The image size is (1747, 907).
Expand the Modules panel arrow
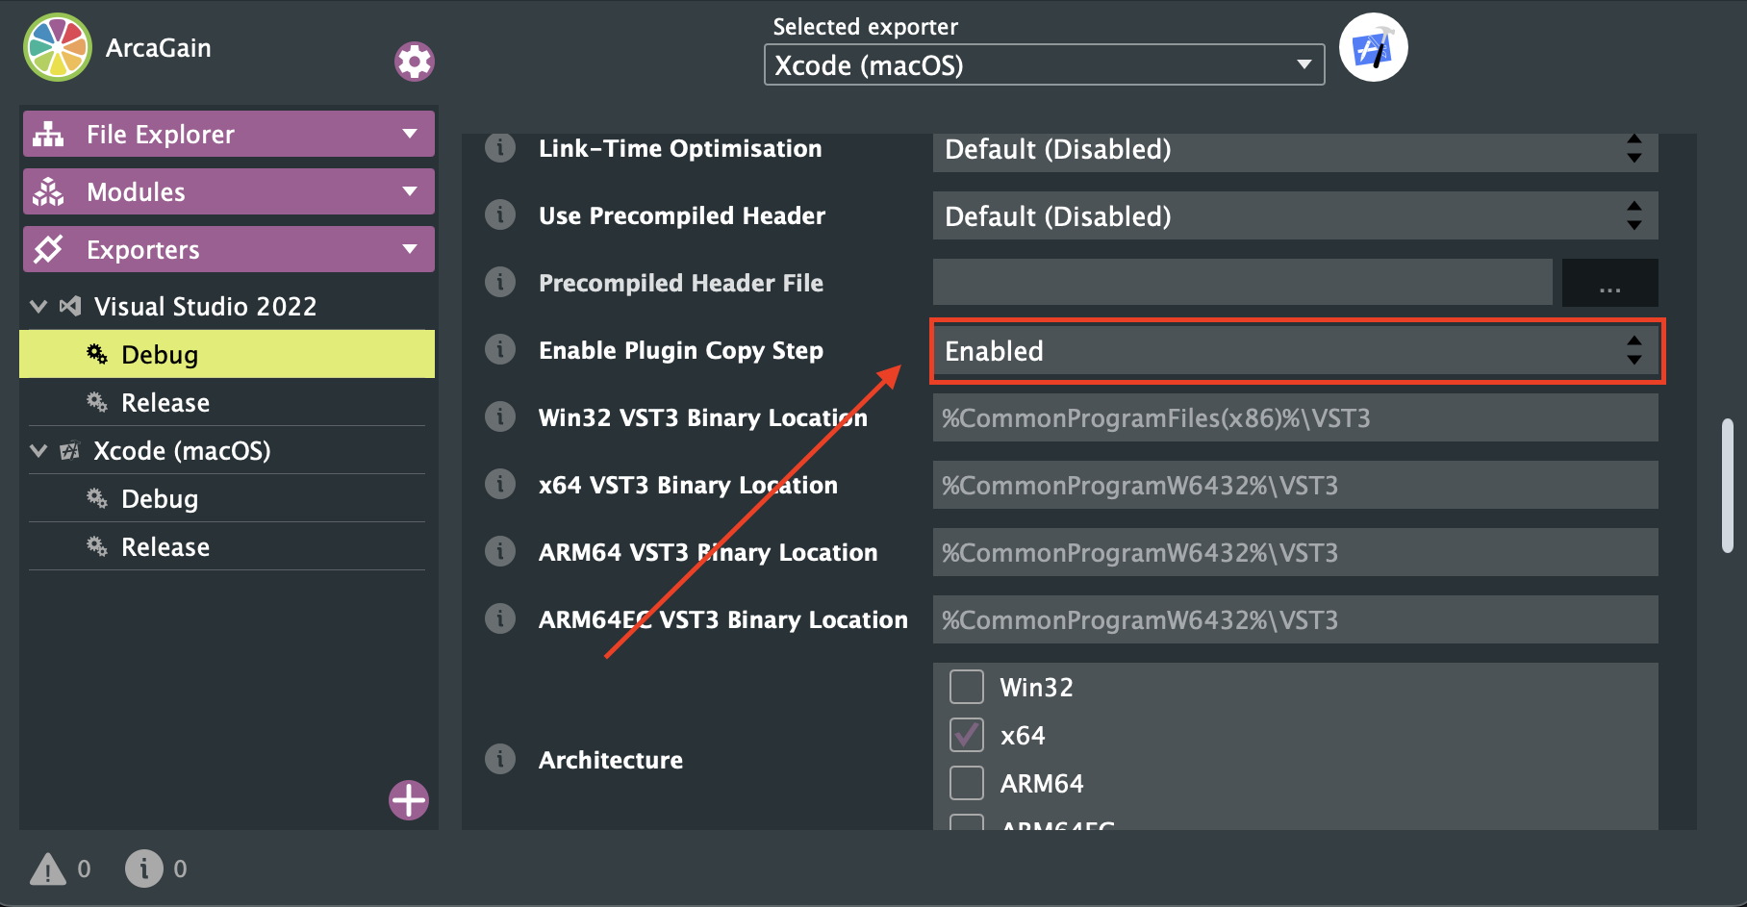(410, 191)
